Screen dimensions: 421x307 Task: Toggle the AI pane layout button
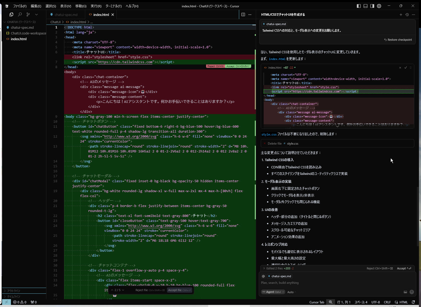point(372,6)
